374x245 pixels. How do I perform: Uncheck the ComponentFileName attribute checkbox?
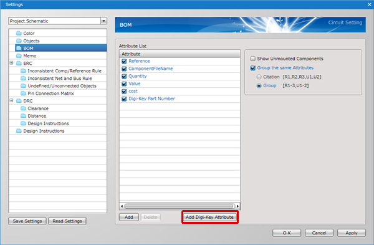[x=124, y=69]
